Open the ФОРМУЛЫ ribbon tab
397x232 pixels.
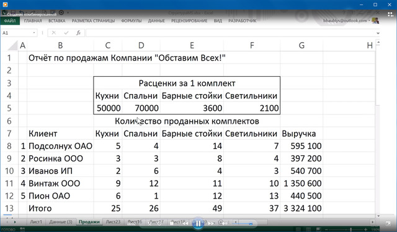(x=132, y=20)
